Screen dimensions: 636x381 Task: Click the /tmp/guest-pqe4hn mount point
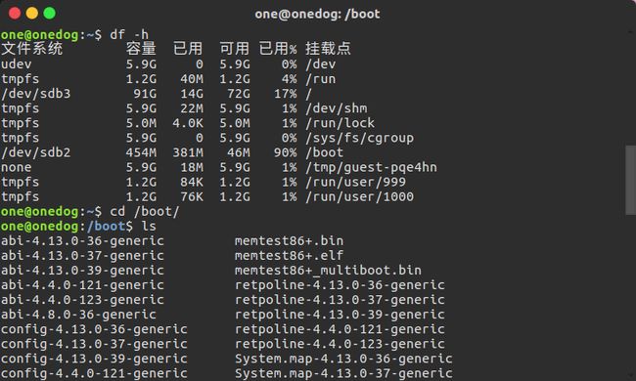(372, 168)
